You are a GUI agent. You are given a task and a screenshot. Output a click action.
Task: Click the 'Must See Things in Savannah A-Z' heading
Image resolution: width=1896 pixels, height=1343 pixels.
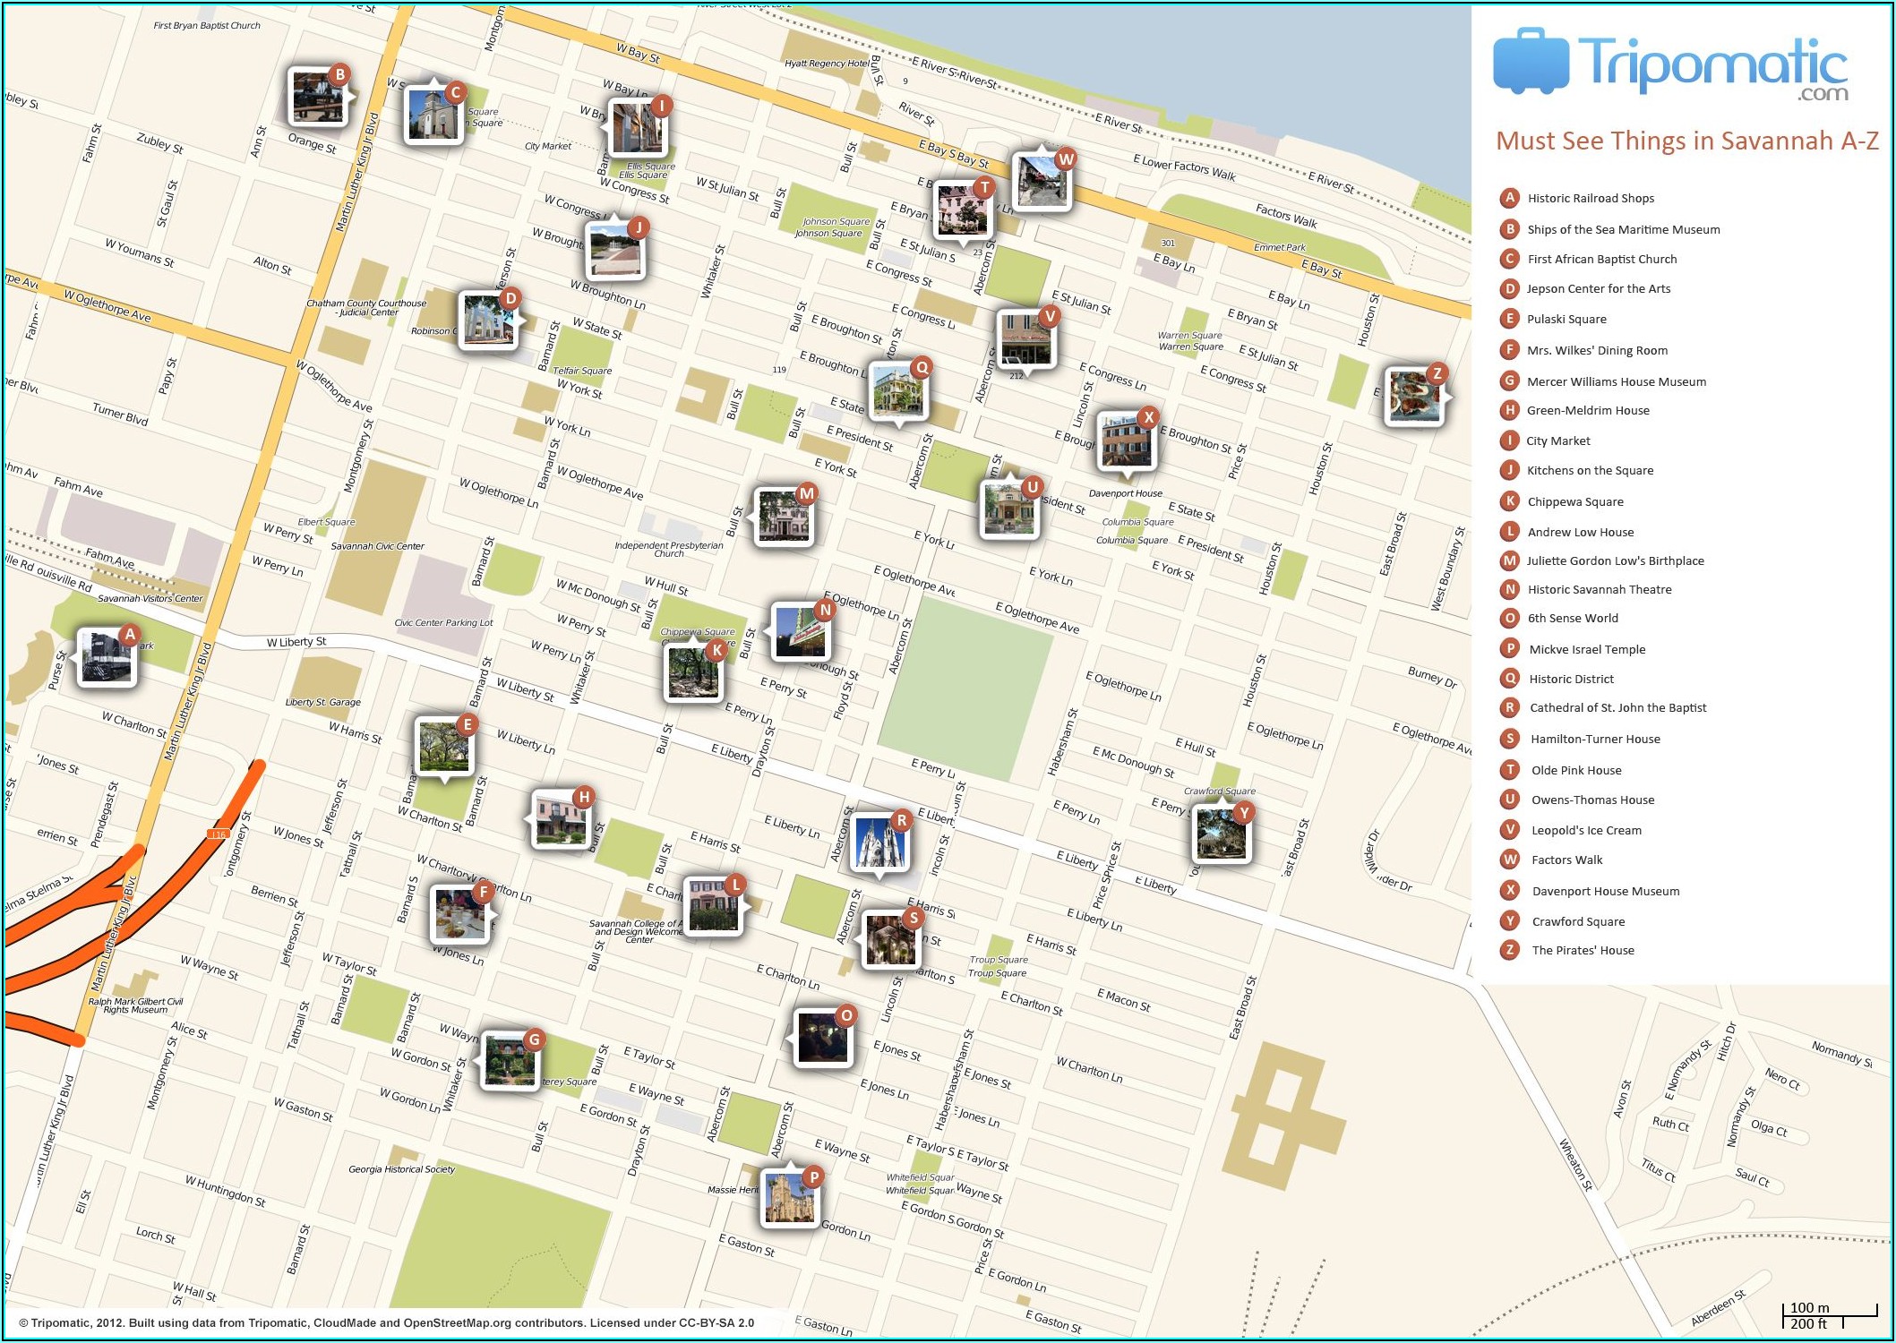[1686, 141]
